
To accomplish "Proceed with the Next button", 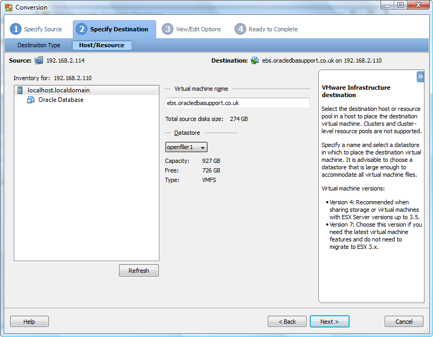I will pyautogui.click(x=329, y=322).
